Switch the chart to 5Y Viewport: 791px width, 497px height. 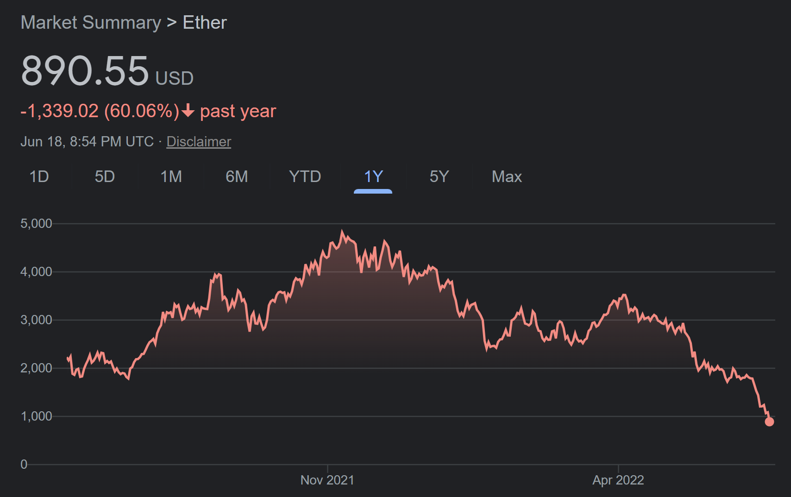[x=439, y=176]
